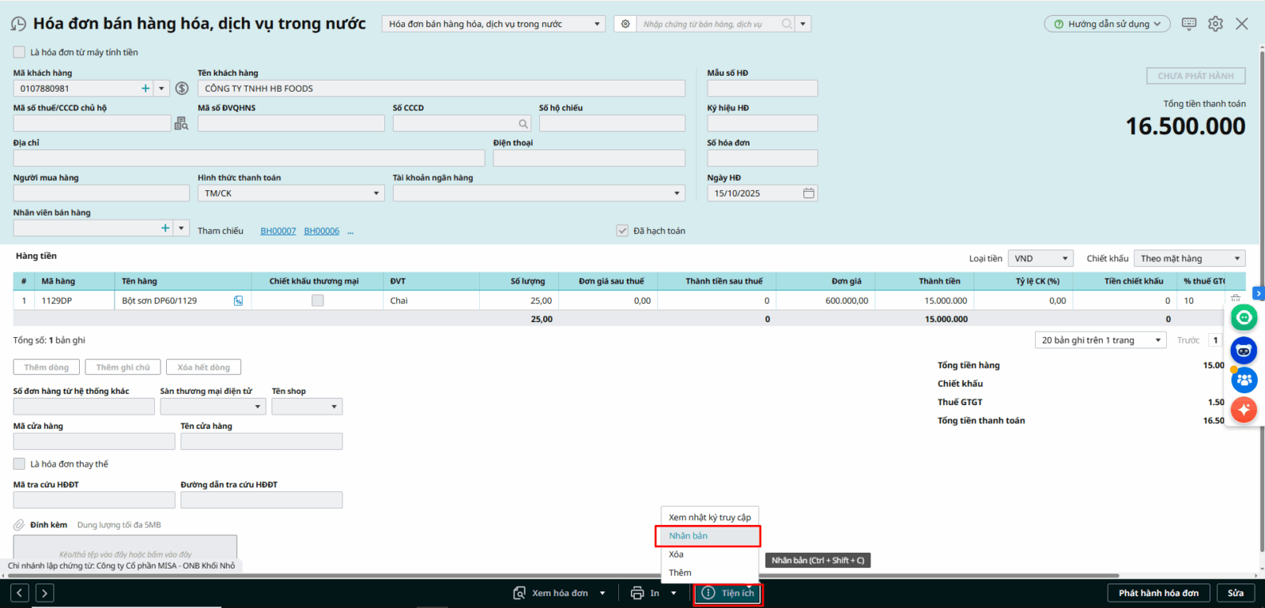Expand Chiết khấu 'Theo mặt hàng' dropdown
The image size is (1265, 608).
point(1237,259)
